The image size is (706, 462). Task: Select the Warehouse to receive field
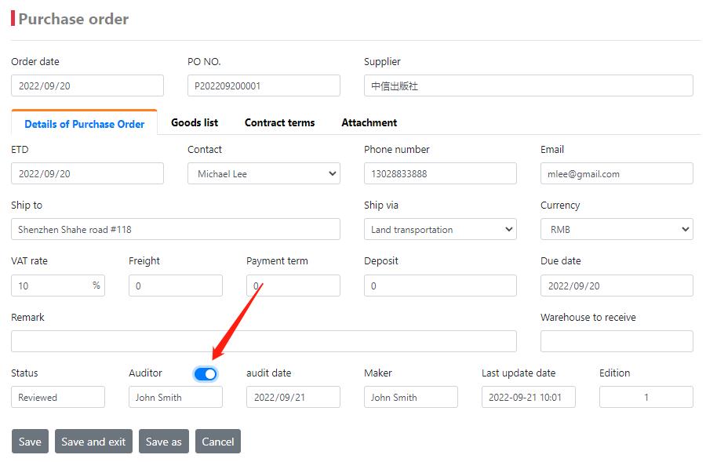(x=617, y=341)
